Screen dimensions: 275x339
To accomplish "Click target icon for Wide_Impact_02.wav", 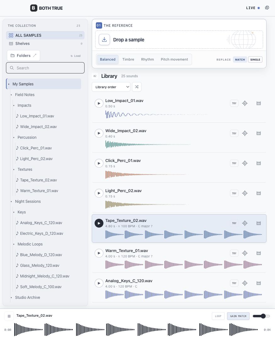I will [x=245, y=133].
